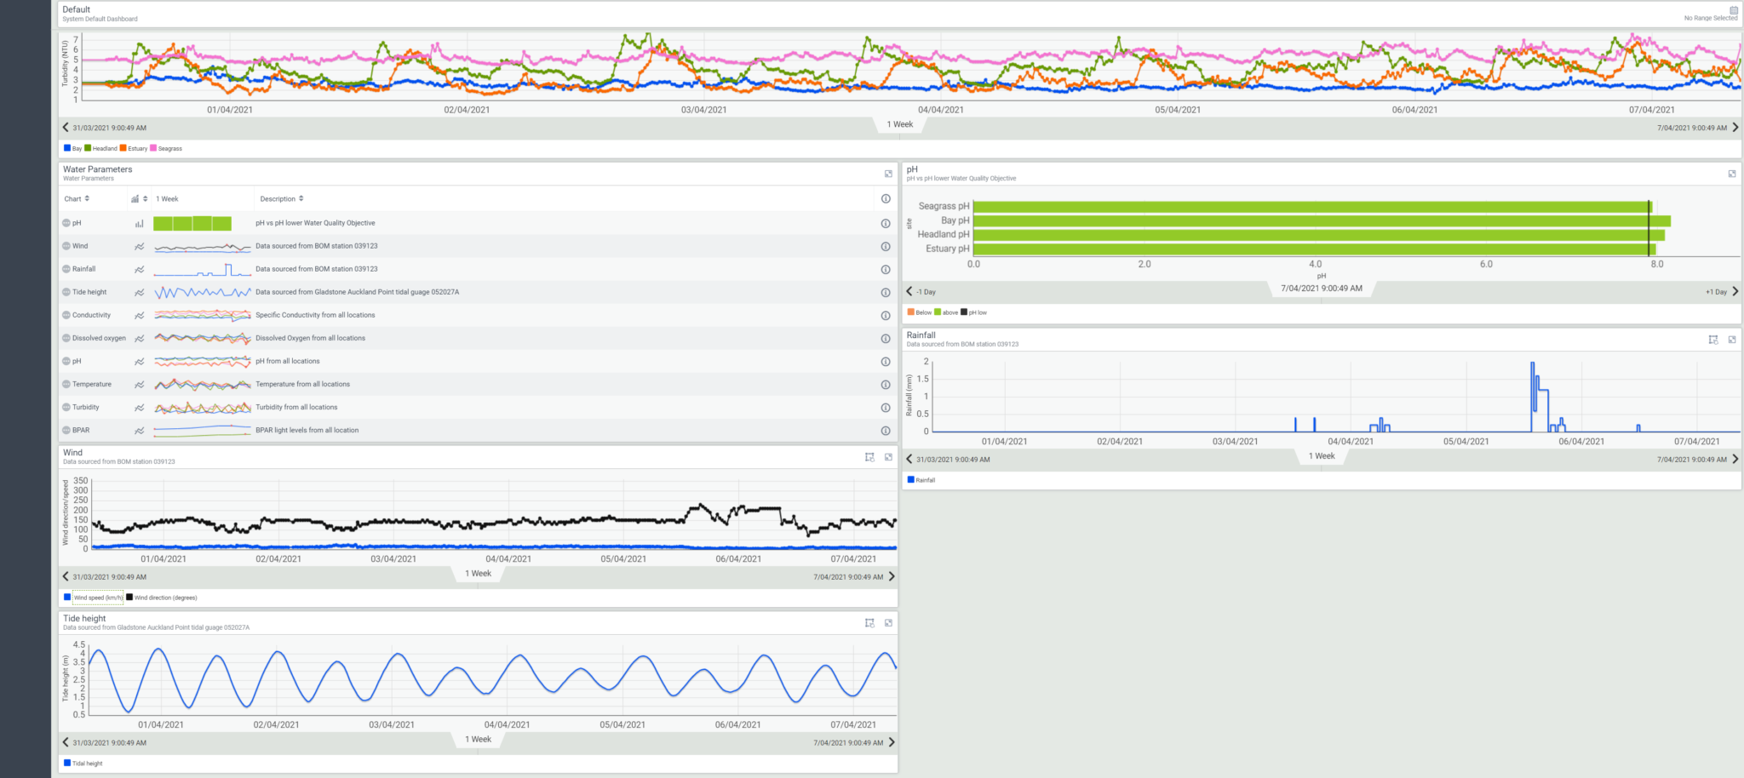Click the bar chart icon in the pH row
Screen dimensions: 1744x778
coord(137,223)
